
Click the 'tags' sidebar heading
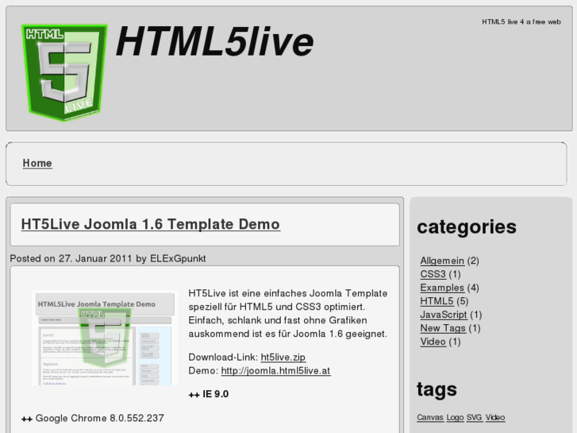[437, 389]
